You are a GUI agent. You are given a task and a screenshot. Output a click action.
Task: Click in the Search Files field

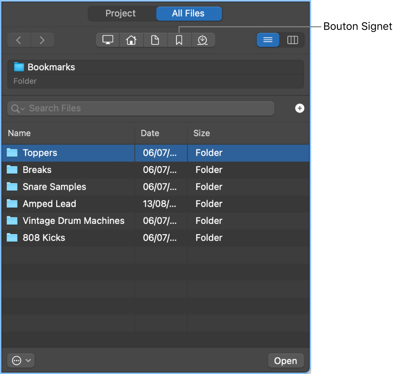pos(148,109)
